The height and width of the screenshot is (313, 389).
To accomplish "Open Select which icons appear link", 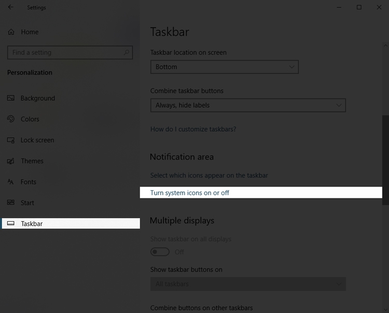I will tap(209, 176).
